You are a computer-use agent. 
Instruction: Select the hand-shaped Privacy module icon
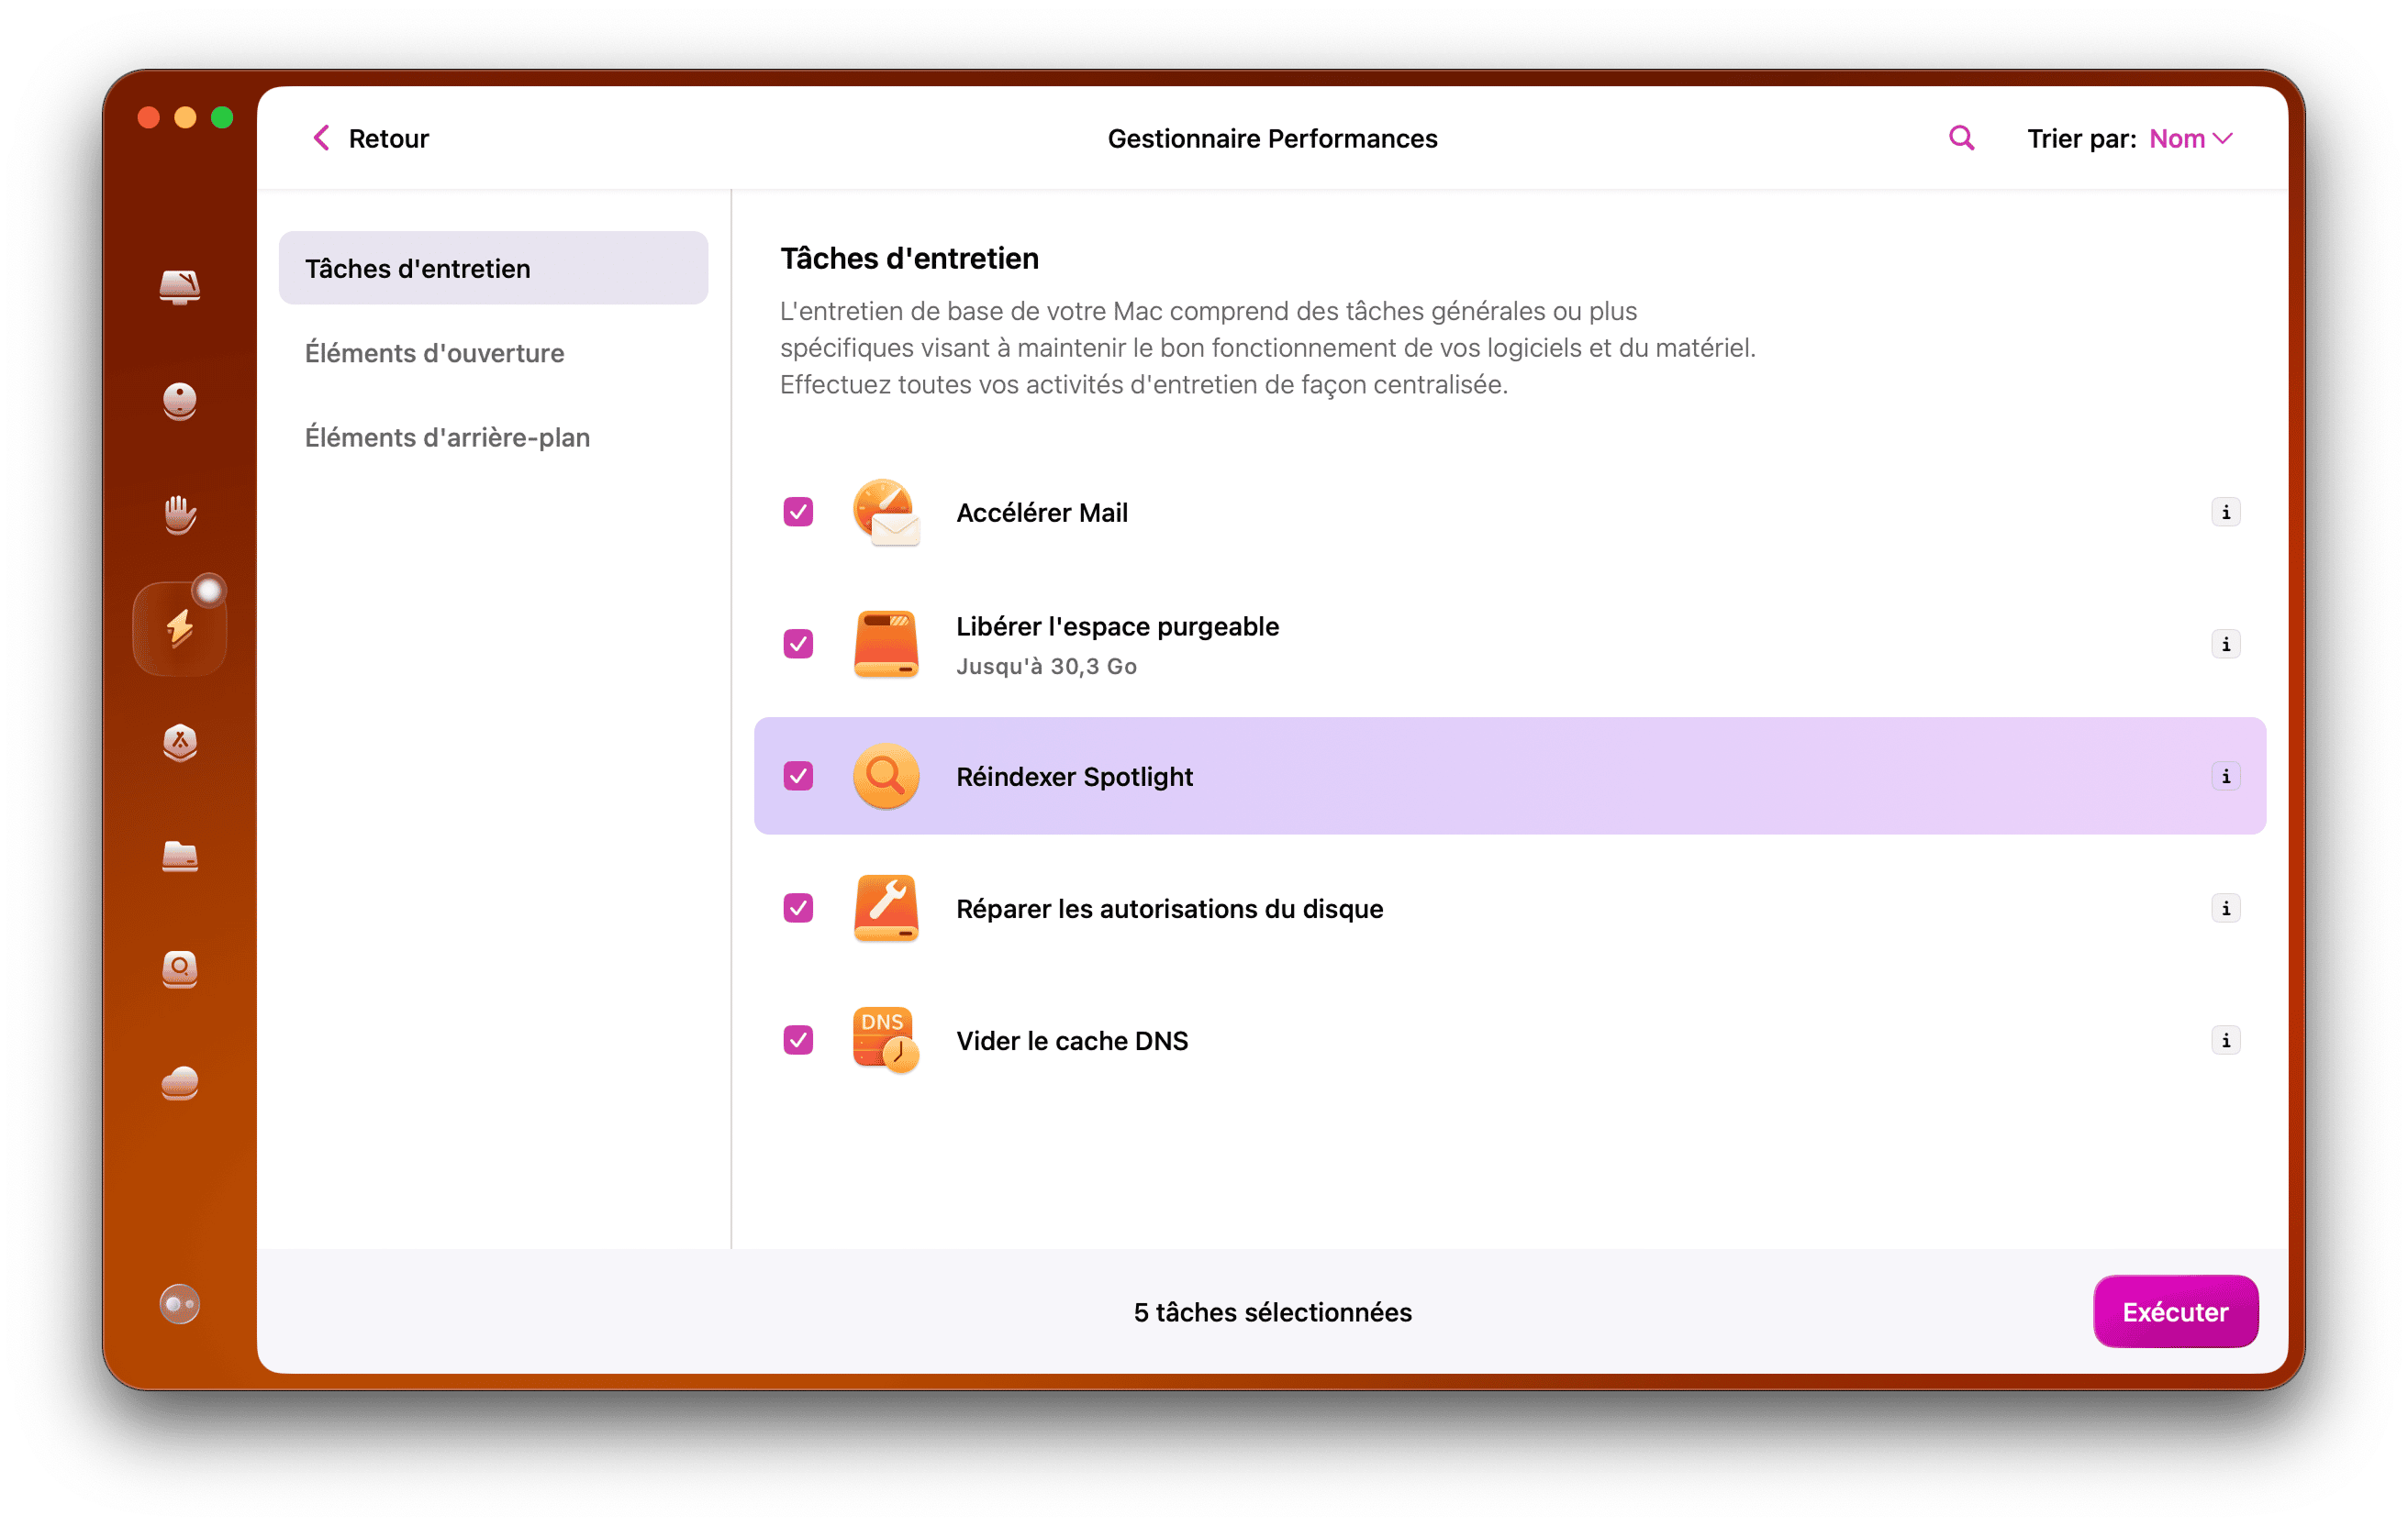pyautogui.click(x=180, y=514)
